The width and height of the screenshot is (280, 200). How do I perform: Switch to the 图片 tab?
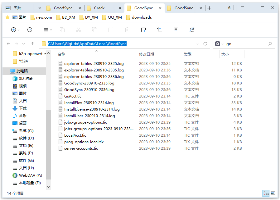(23, 8)
